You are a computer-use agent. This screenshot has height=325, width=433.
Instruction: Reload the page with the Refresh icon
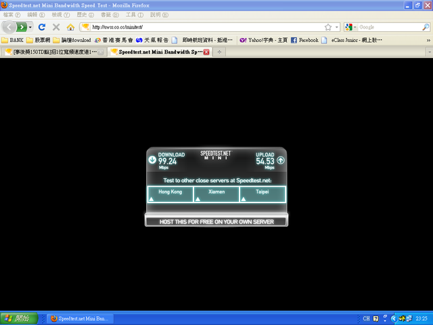point(42,27)
